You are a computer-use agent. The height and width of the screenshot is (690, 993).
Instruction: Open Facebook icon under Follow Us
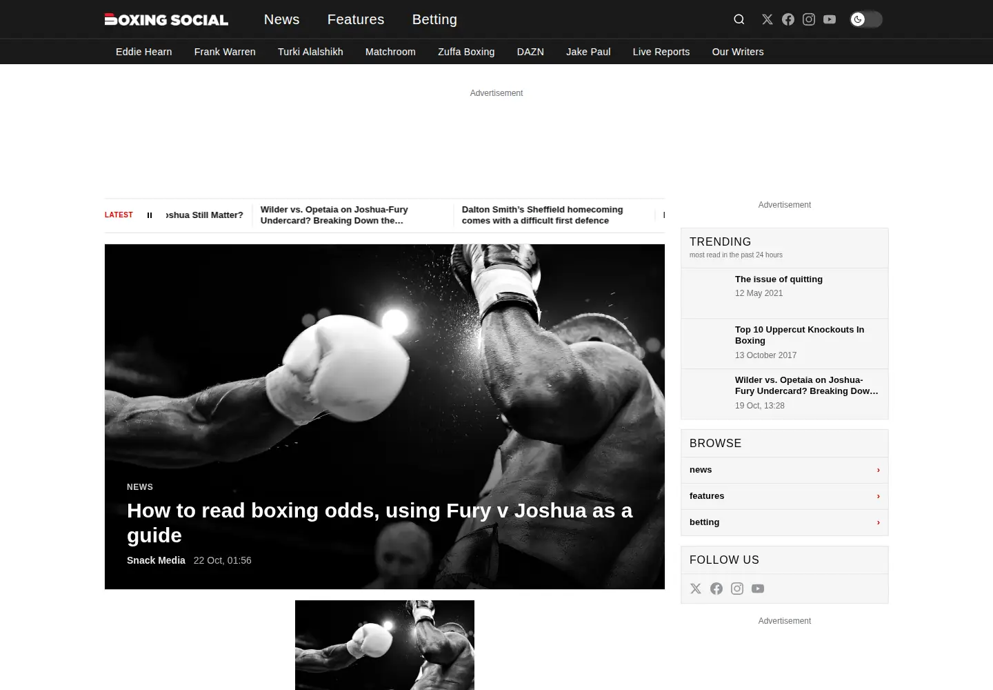click(716, 589)
